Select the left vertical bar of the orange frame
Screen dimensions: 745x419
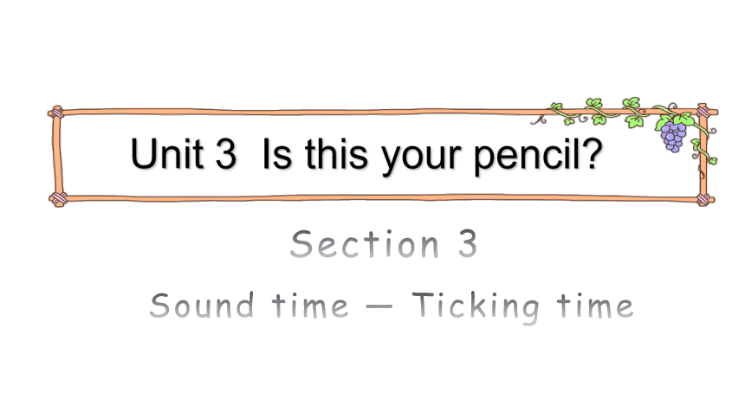point(57,156)
